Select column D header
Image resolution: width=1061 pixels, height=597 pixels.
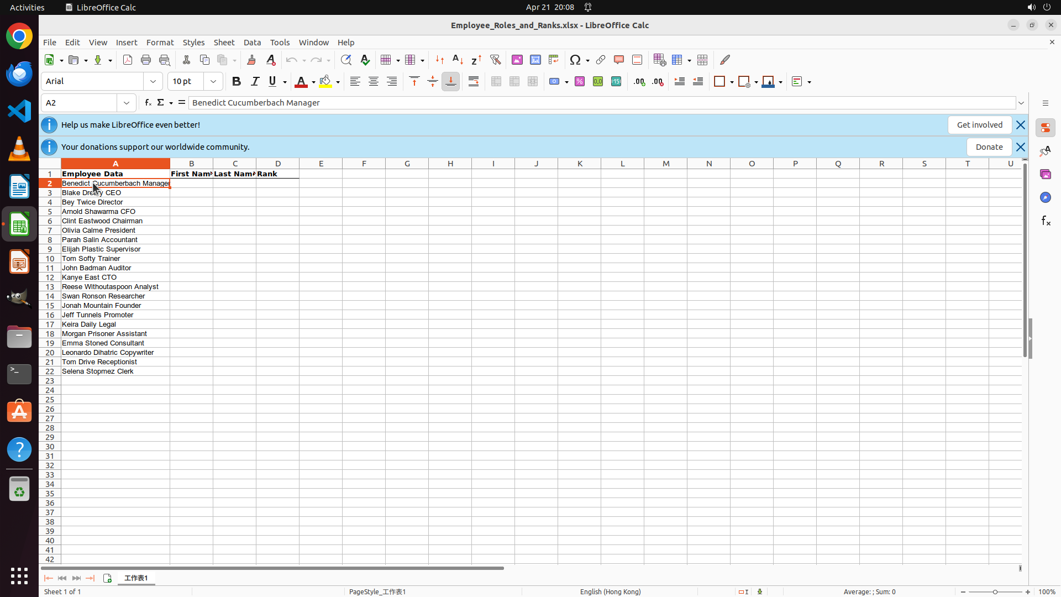coord(277,164)
